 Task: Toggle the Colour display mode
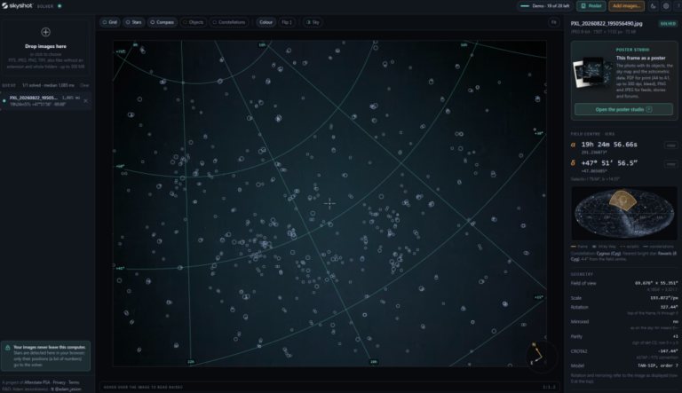coord(266,22)
